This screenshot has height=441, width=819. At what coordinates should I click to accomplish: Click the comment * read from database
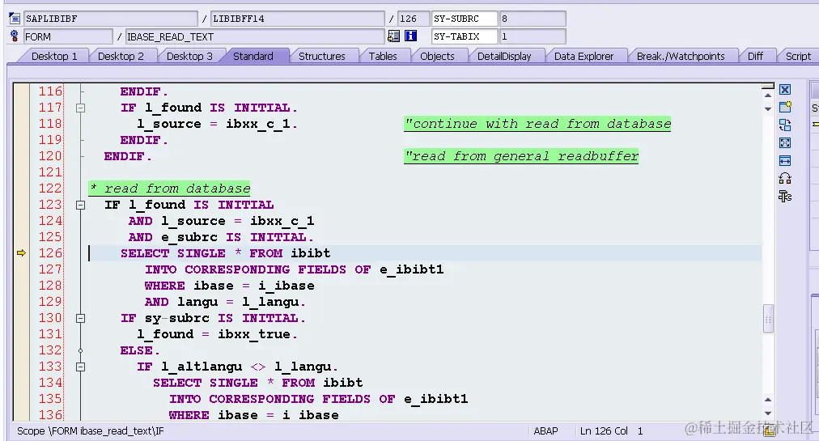(x=169, y=189)
